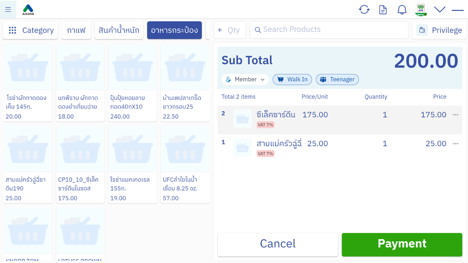Image resolution: width=468 pixels, height=263 pixels.
Task: Click the green Payment button
Action: (402, 245)
